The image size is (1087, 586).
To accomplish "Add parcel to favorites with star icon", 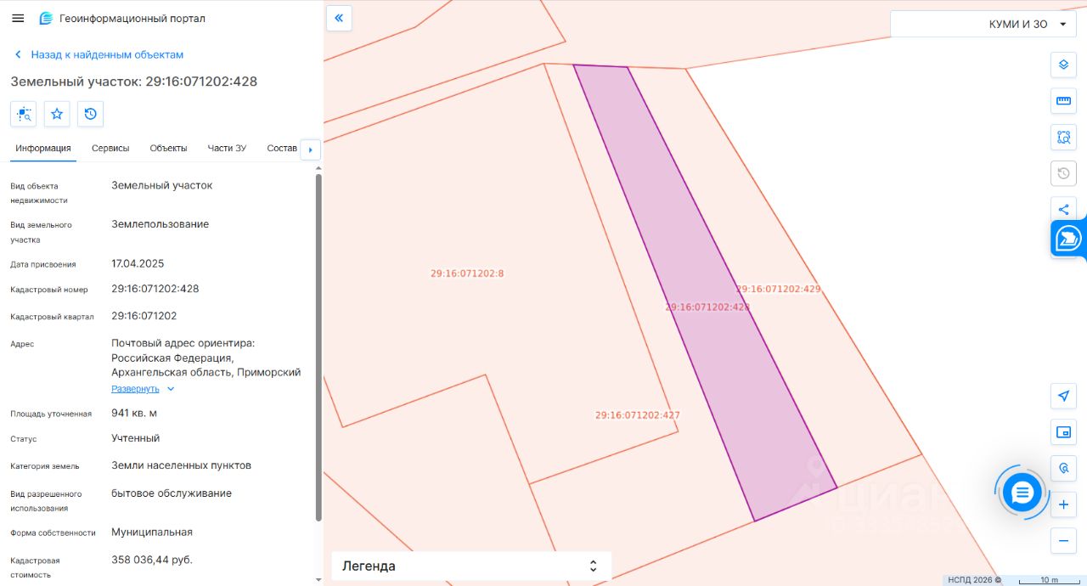I will (57, 114).
